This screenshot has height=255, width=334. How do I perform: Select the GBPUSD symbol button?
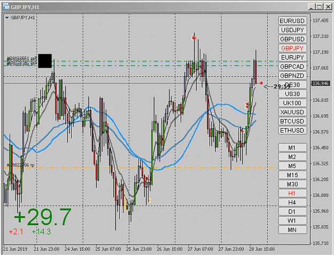pos(292,39)
